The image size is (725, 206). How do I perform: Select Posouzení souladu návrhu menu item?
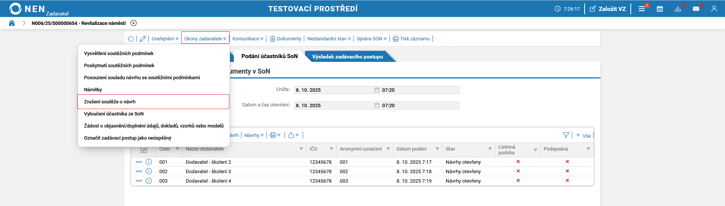click(x=154, y=78)
